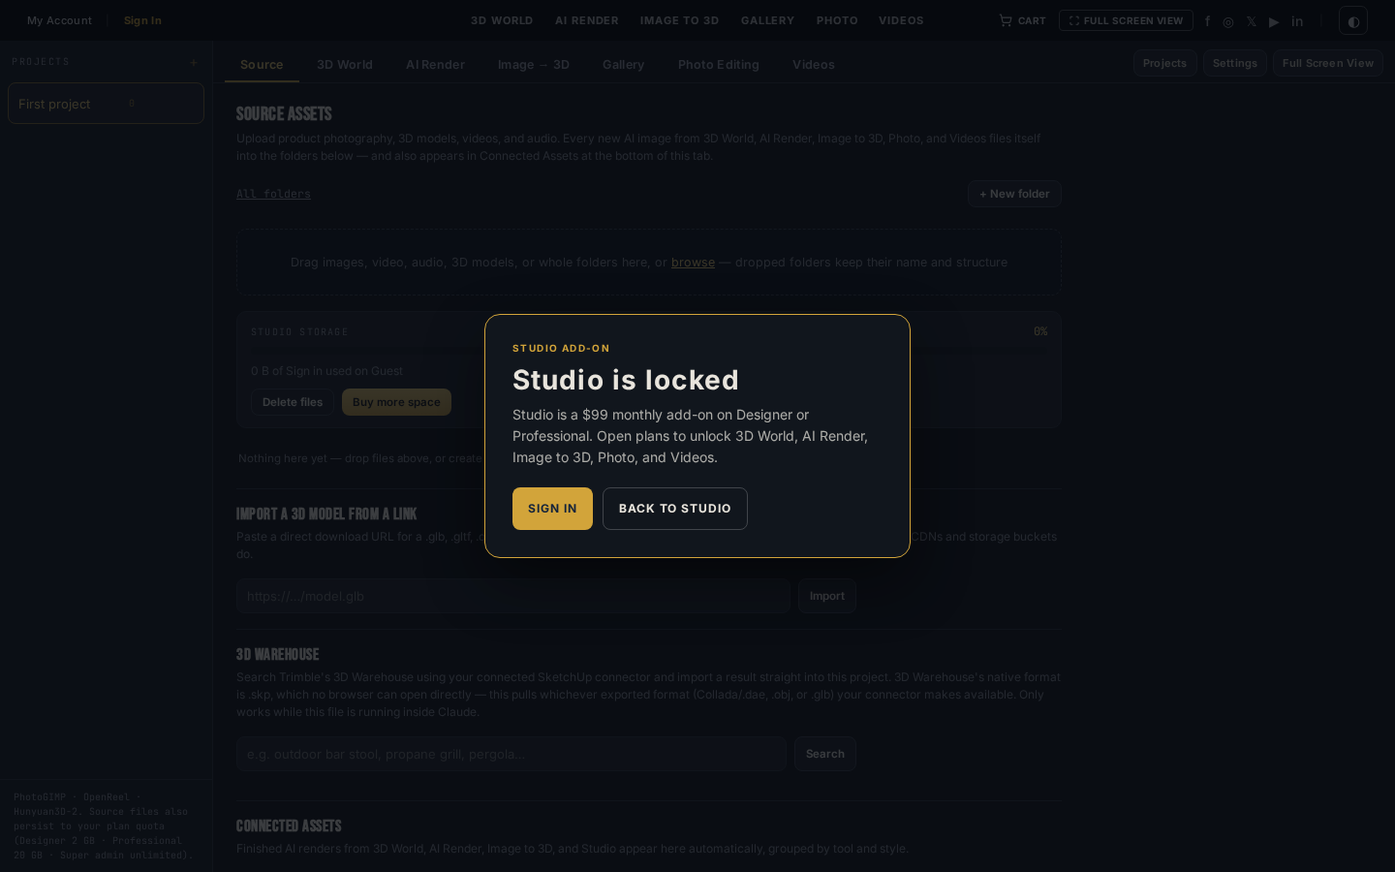Click the model URL input field
Viewport: 1395px width, 872px height.
tap(513, 596)
